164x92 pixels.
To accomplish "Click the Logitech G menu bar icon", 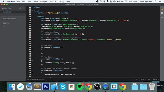I will pyautogui.click(x=97, y=2).
